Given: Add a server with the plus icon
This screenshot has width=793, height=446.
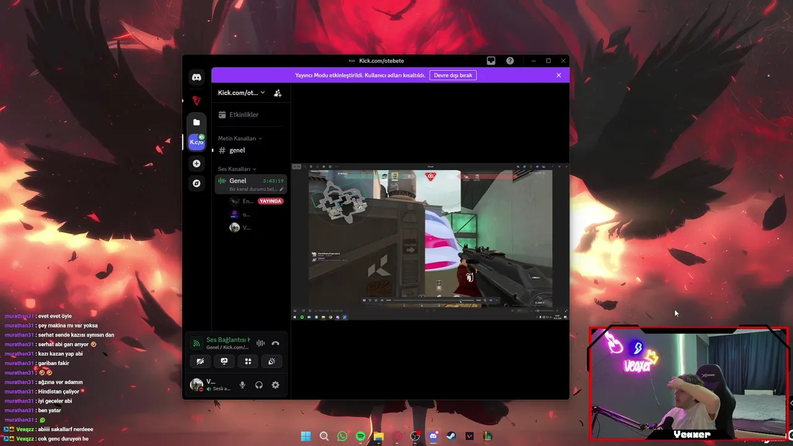Looking at the screenshot, I should 196,164.
